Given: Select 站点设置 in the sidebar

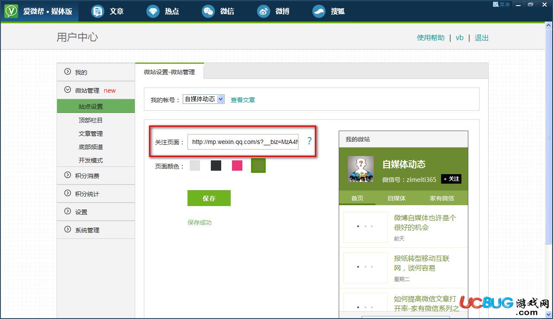Looking at the screenshot, I should (95, 106).
